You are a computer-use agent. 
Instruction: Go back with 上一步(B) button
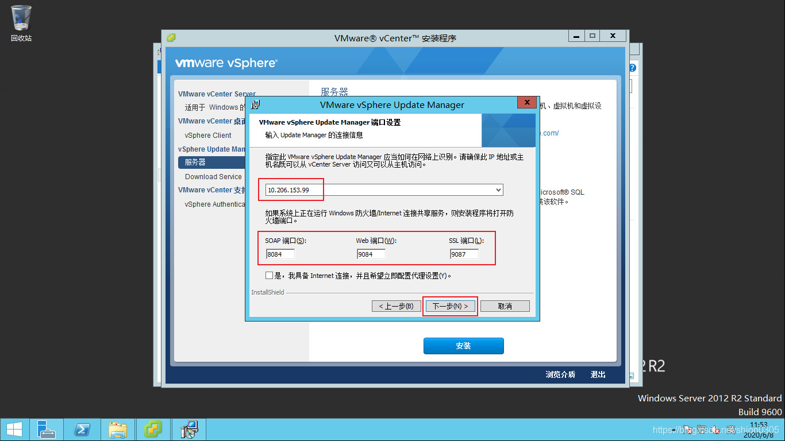pos(396,306)
